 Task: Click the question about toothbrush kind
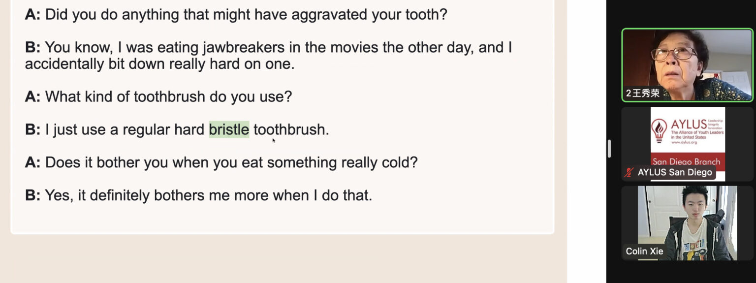(158, 96)
